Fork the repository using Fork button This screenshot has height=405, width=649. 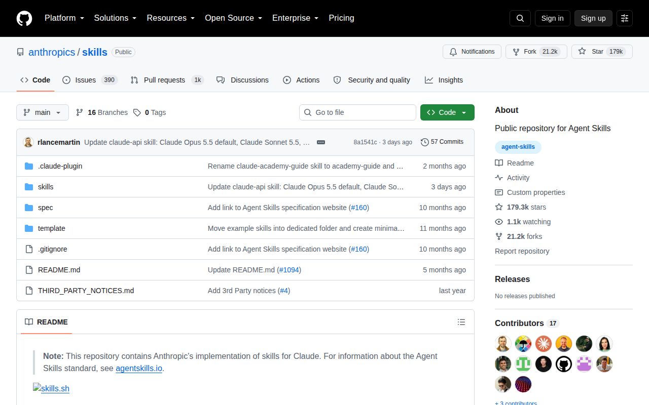536,52
